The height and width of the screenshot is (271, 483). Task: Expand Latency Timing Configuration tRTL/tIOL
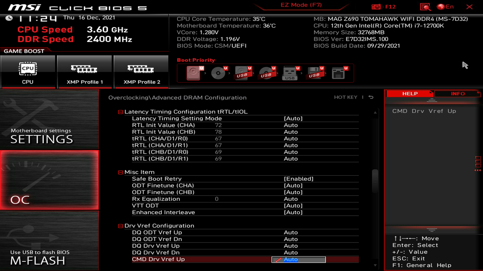(120, 111)
